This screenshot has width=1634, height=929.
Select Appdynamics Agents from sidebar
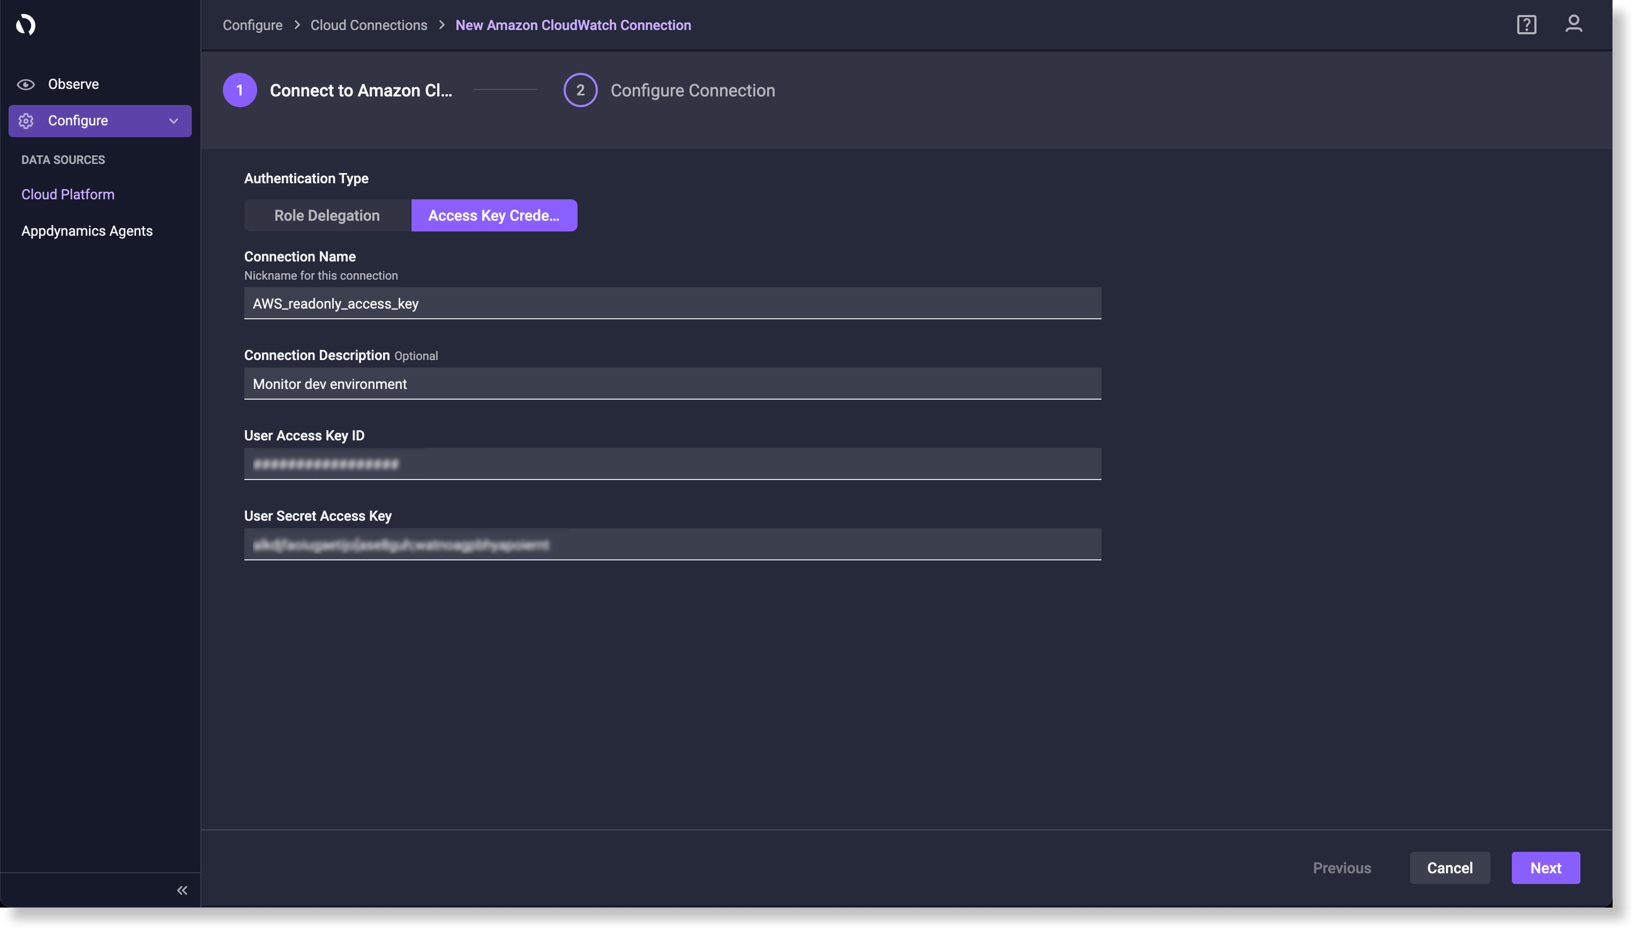[87, 231]
